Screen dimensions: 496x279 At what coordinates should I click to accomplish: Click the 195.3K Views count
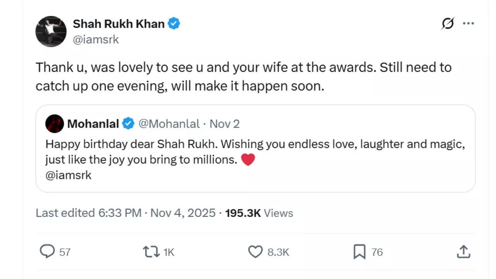pos(259,213)
